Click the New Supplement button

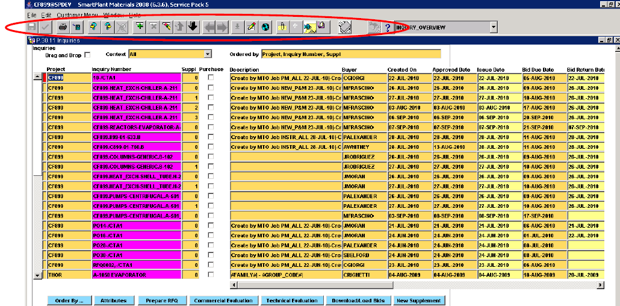418,301
